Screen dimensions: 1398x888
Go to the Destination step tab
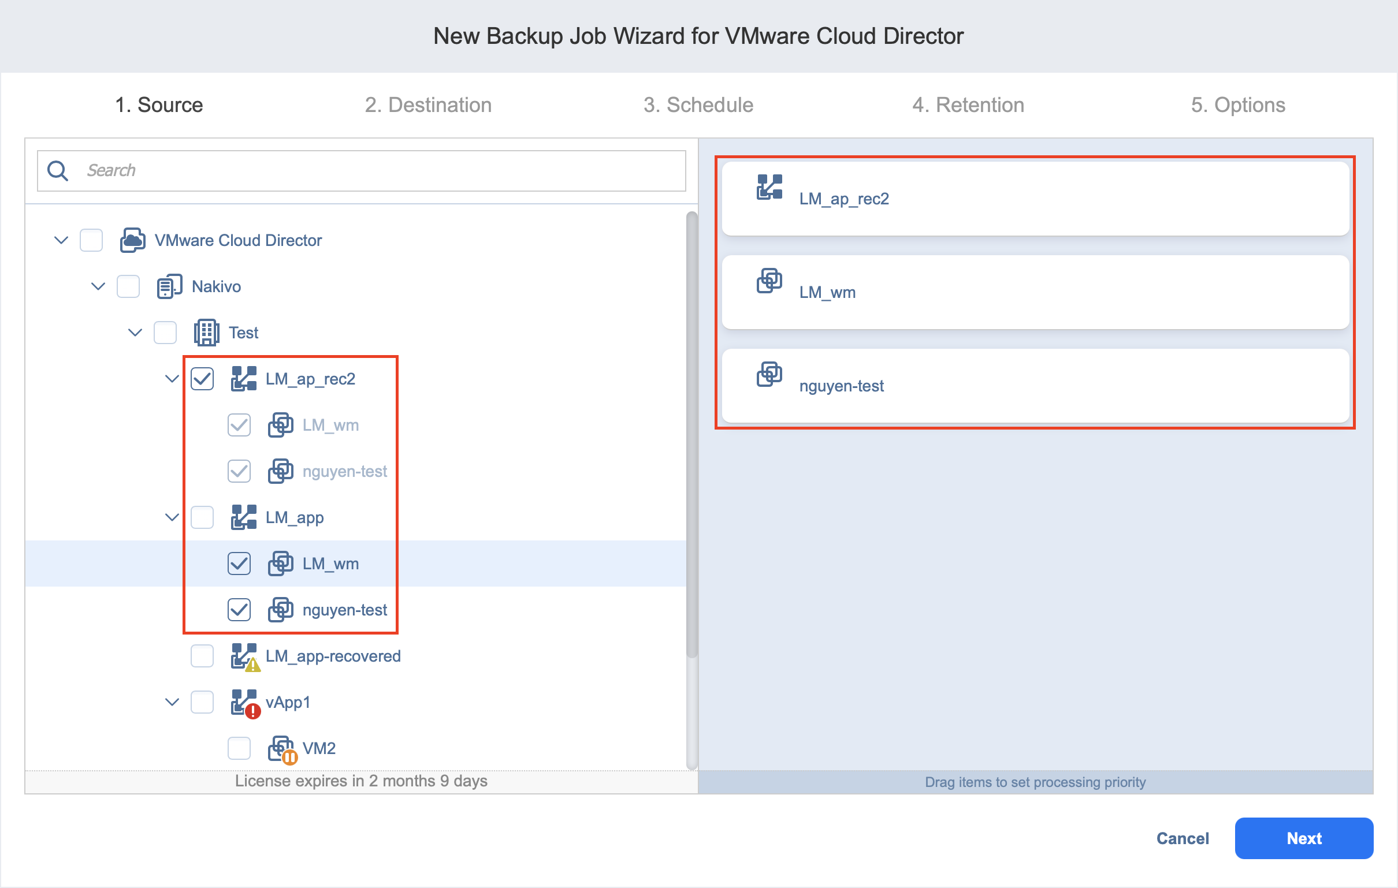(428, 105)
